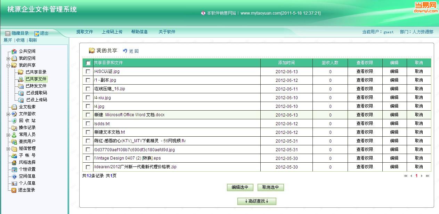
Task: Expand the 我的空间 tree node
Action: pos(8,58)
